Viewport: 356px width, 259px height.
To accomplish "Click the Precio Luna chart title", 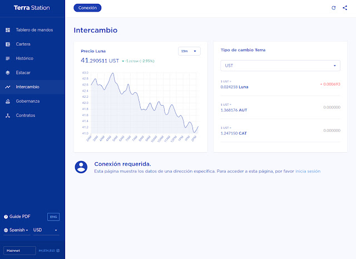I will click(93, 51).
